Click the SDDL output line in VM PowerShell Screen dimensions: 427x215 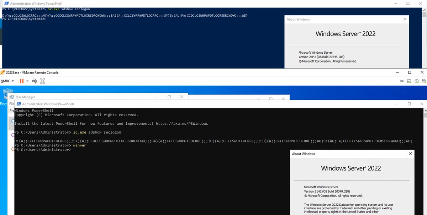click(x=213, y=141)
